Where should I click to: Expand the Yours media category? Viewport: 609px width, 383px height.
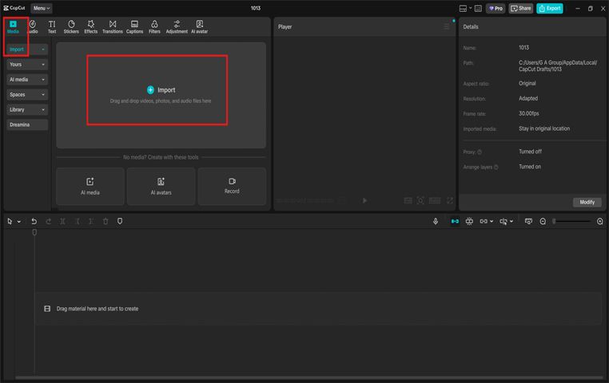pyautogui.click(x=27, y=64)
